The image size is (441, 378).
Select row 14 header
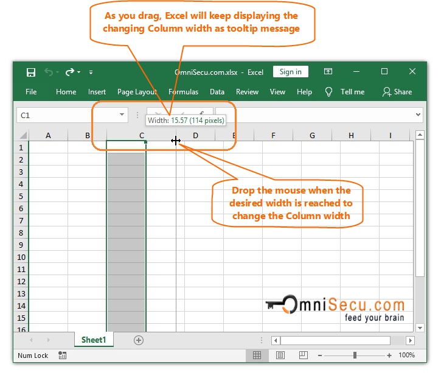(21, 306)
